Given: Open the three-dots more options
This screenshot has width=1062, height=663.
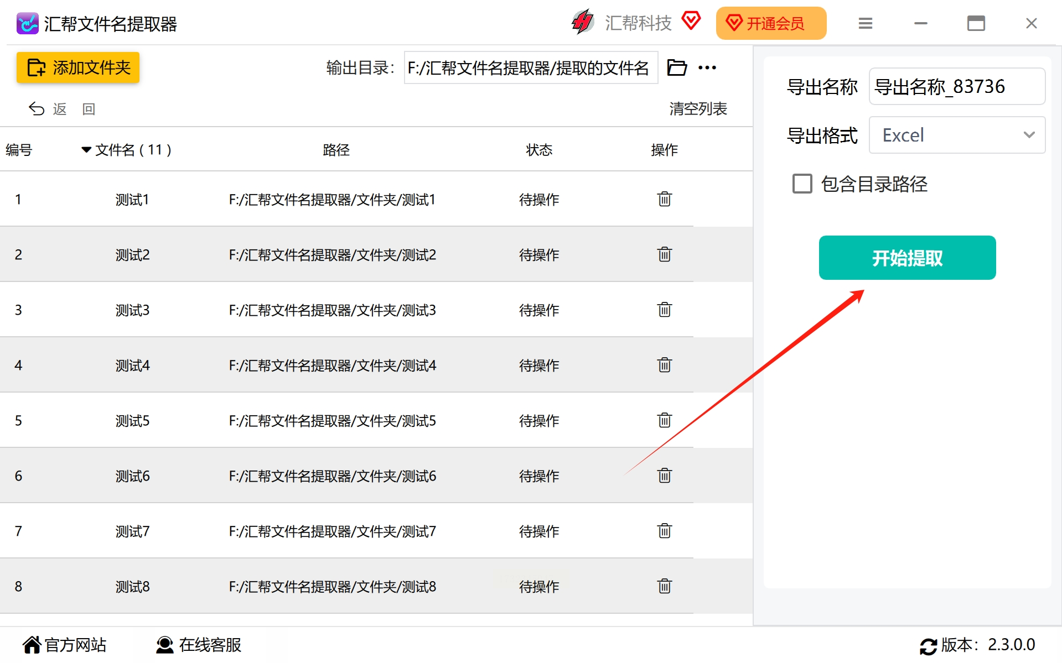Looking at the screenshot, I should click(707, 67).
